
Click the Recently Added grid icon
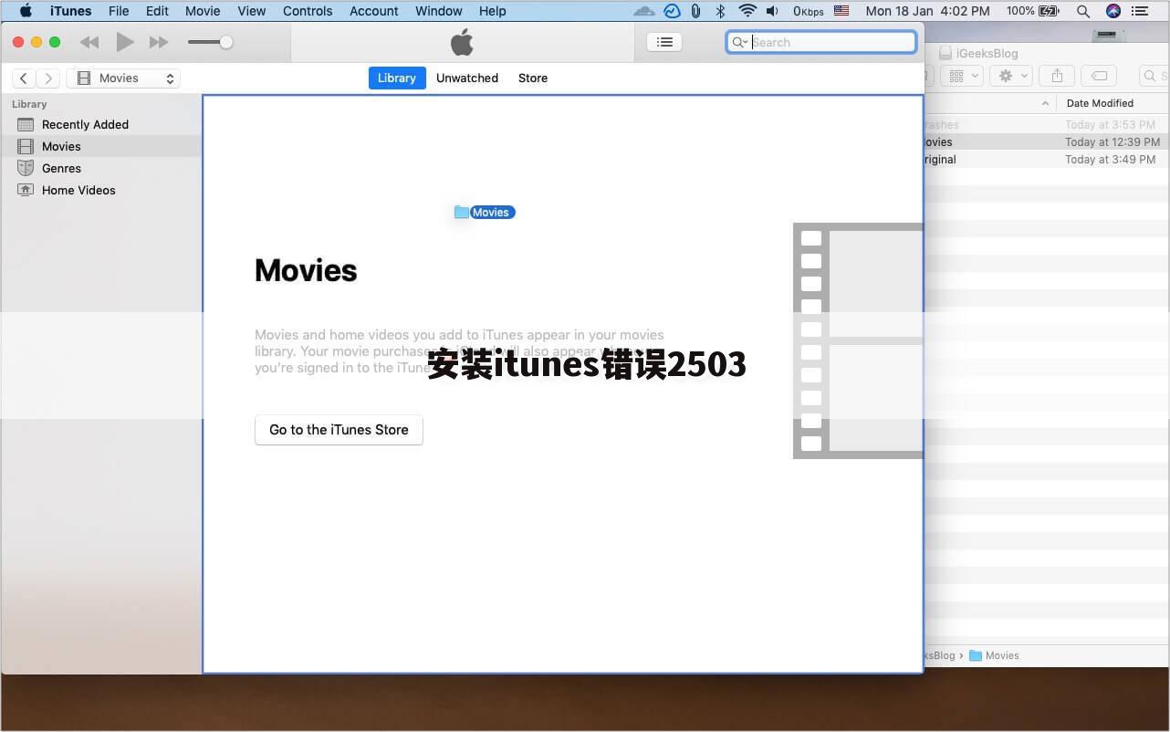[x=26, y=124]
